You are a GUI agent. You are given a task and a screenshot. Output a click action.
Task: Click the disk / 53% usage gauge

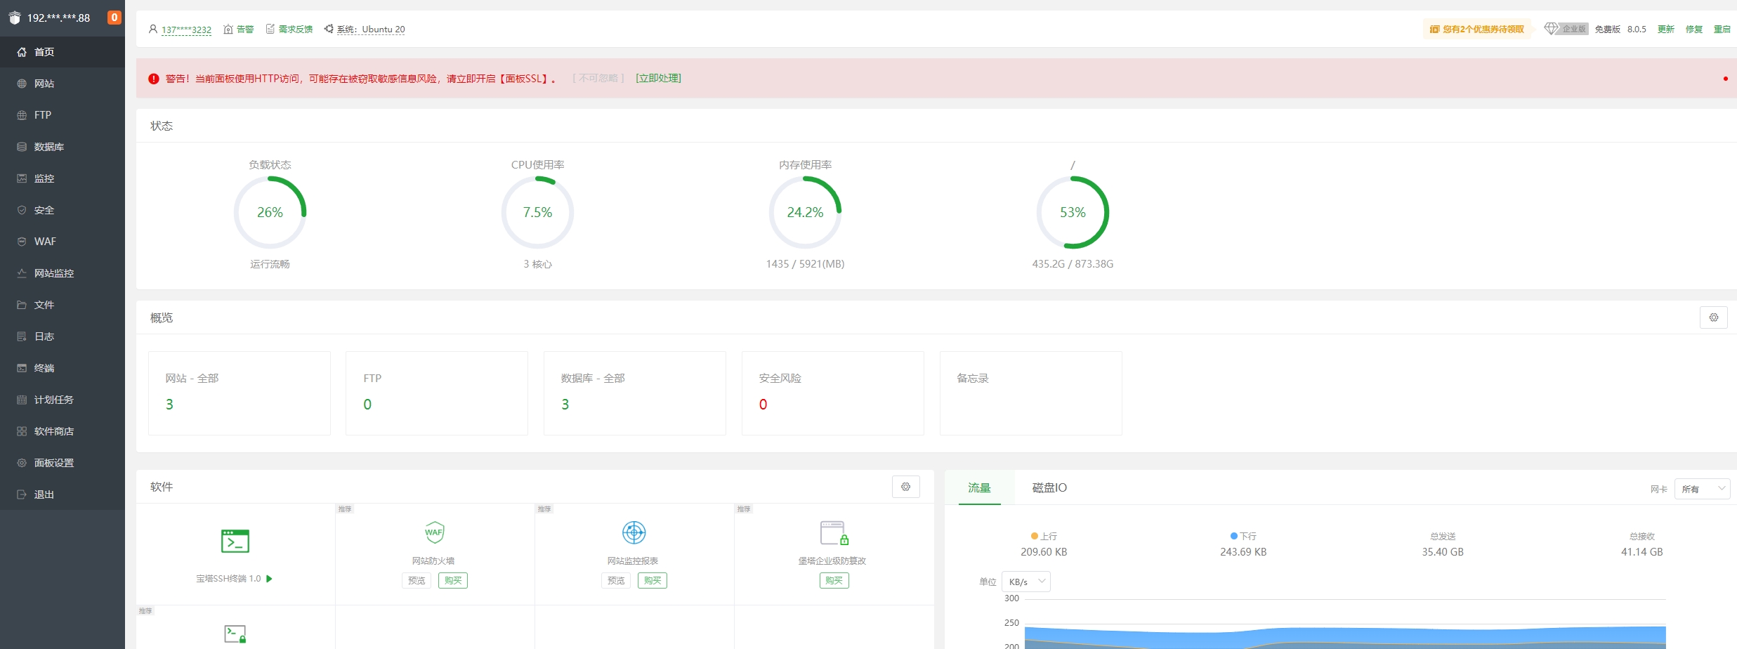click(1073, 212)
